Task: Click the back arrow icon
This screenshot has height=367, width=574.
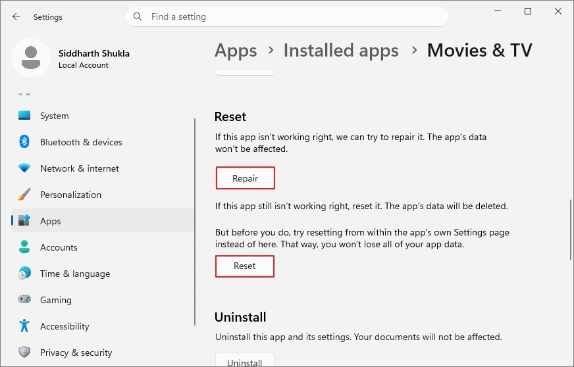Action: coord(16,16)
